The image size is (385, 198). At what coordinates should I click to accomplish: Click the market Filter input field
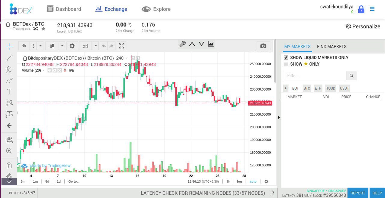315,76
